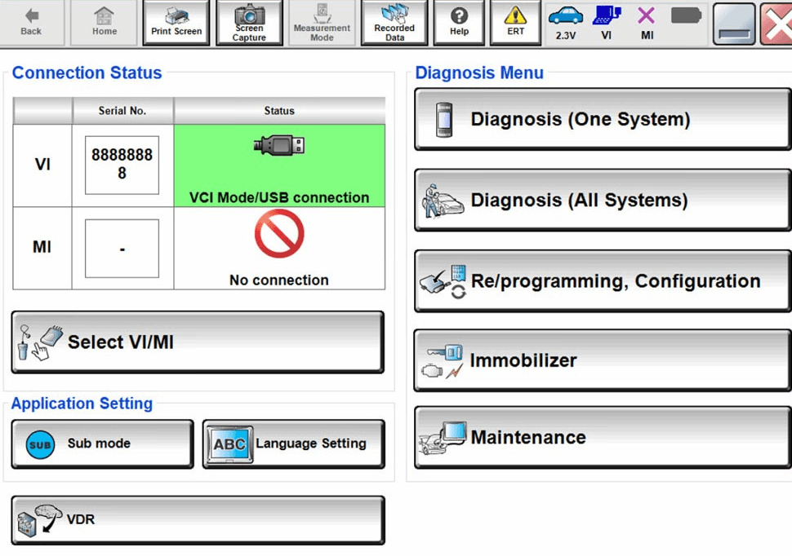The width and height of the screenshot is (792, 556).
Task: Open the VDR option
Action: point(196,519)
